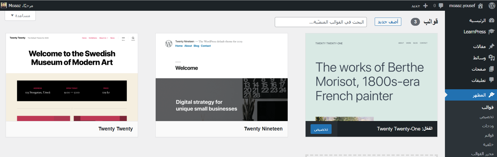Screen dimensions: 497x157
Task: Click the blue تخصيص button on Twenty Twenty-One
Action: 321,129
